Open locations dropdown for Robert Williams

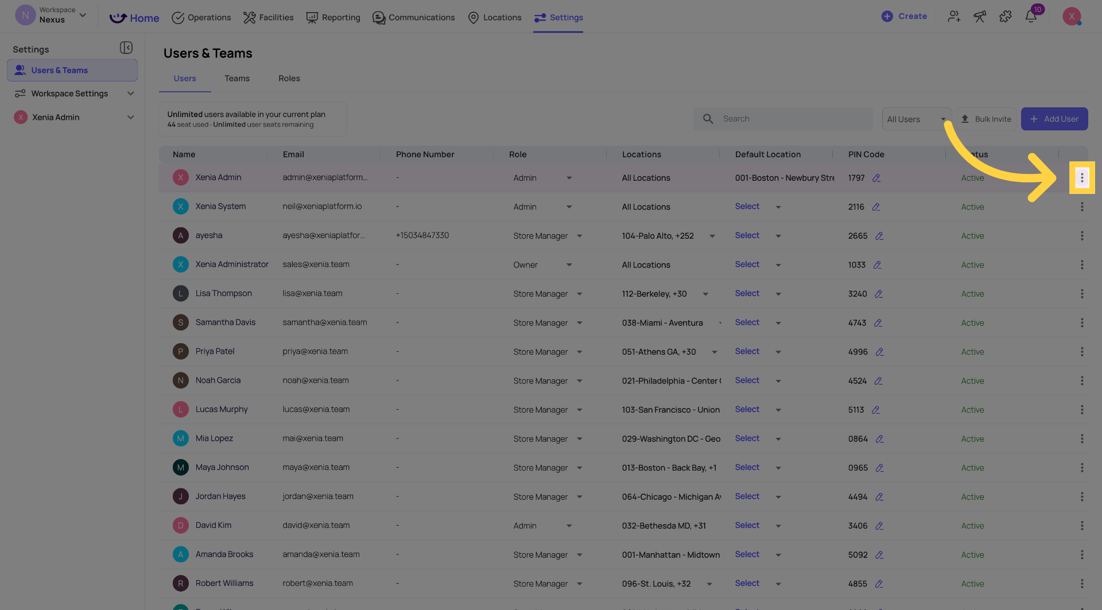tap(709, 584)
